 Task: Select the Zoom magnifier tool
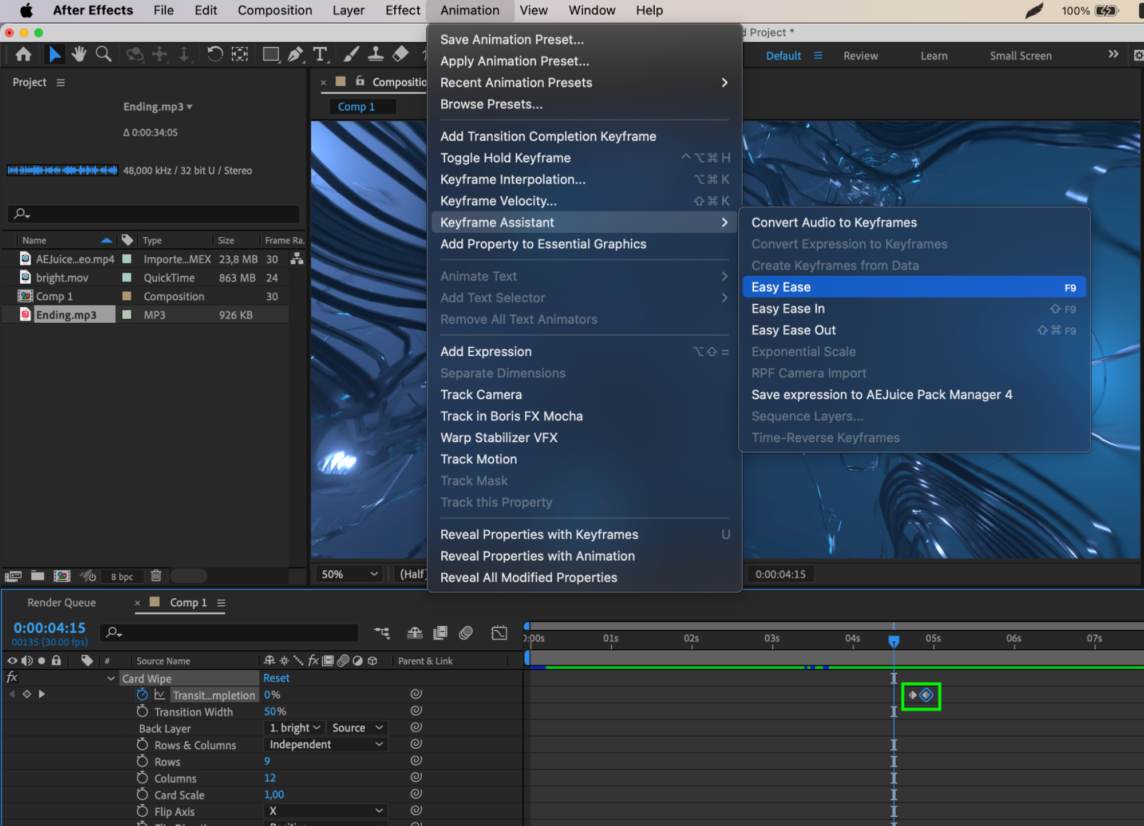(x=104, y=54)
